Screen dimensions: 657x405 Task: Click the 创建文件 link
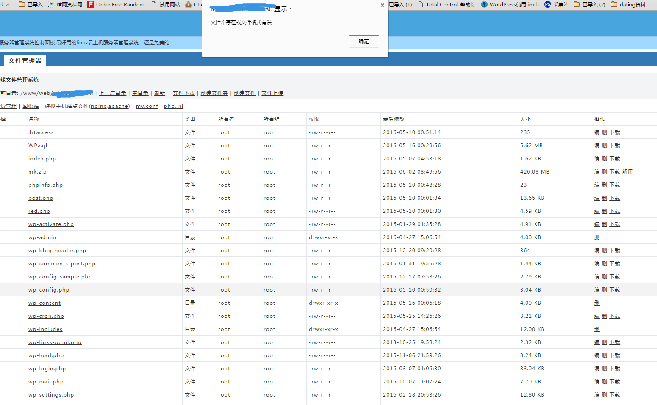pos(245,93)
